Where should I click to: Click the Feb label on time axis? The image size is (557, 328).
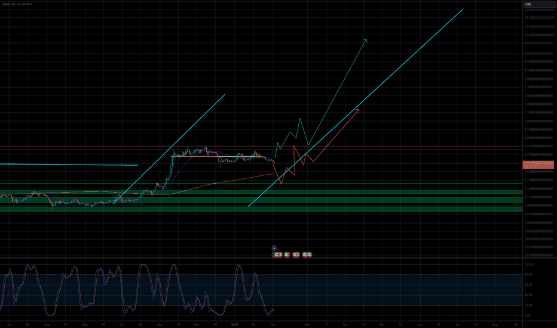click(x=273, y=324)
